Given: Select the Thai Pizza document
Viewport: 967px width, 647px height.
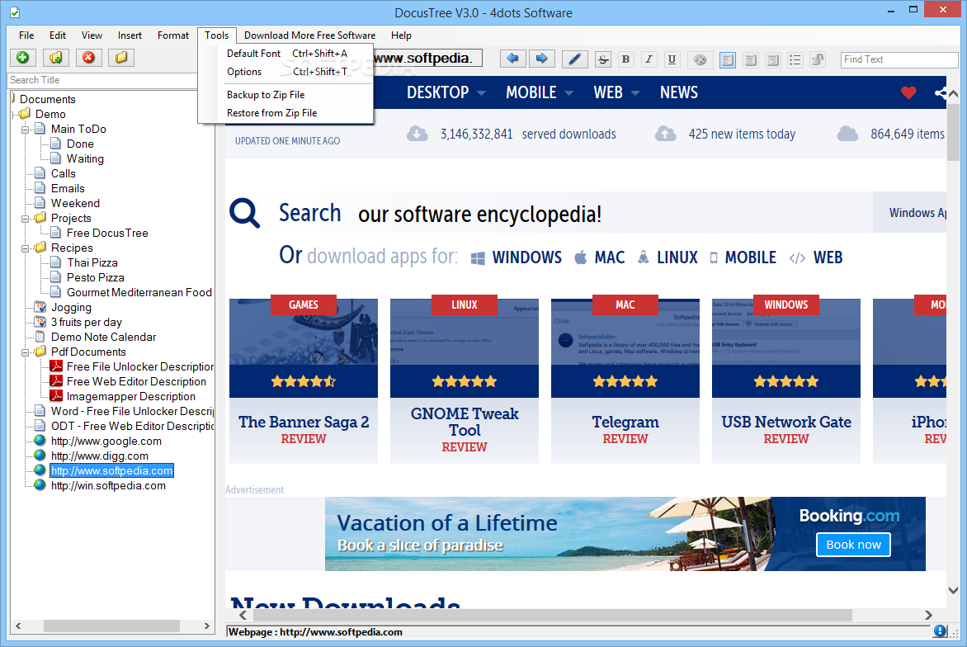Looking at the screenshot, I should click(92, 262).
